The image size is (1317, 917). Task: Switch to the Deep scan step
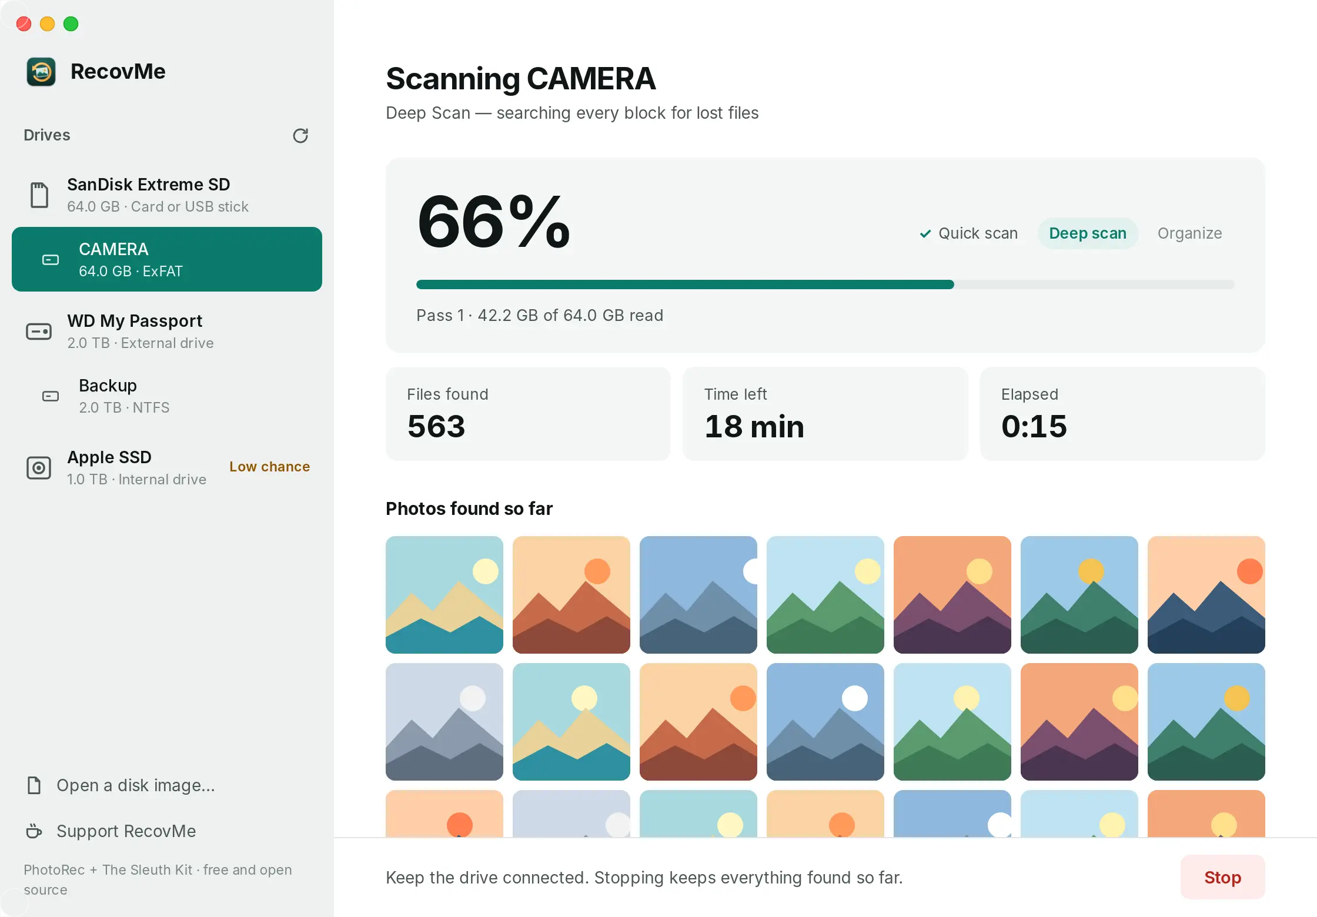1088,233
